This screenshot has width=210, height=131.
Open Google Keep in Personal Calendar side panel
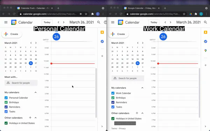pos(102,32)
